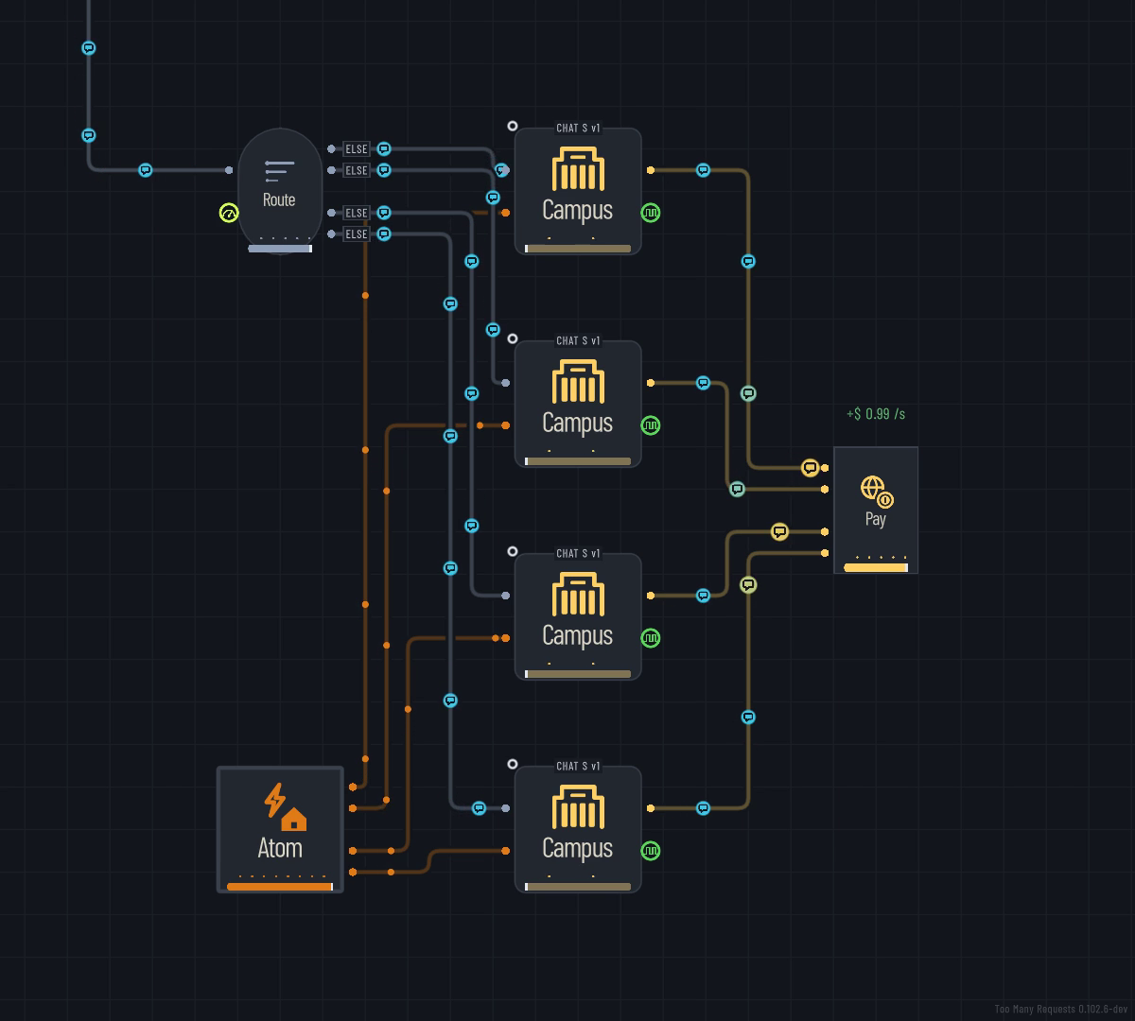This screenshot has width=1135, height=1021.
Task: Click green pulse icon on third Campus
Action: click(651, 638)
